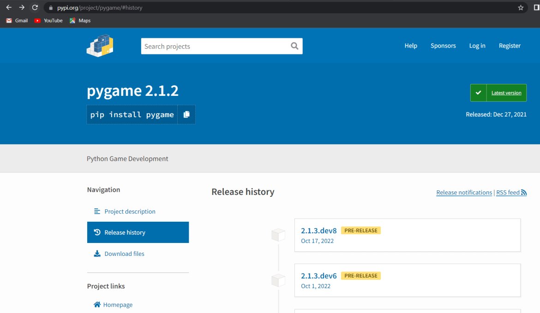Open the Sponsors page

tap(443, 45)
